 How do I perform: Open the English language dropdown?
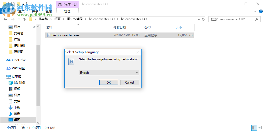pos(109,73)
